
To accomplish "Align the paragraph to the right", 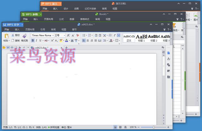I will pyautogui.click(x=92, y=41).
